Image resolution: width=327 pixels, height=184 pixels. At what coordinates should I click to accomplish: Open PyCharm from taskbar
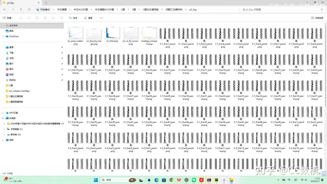(217, 180)
